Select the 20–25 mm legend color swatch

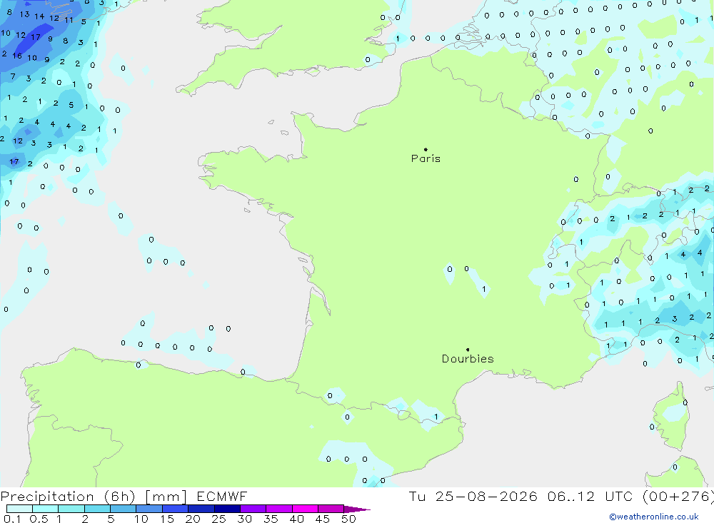pyautogui.click(x=201, y=509)
